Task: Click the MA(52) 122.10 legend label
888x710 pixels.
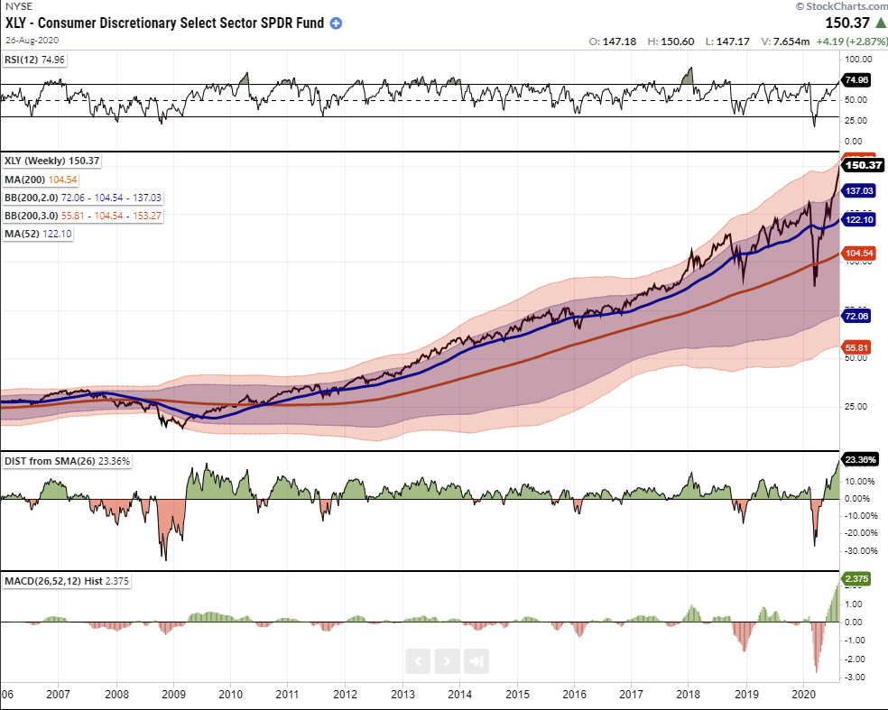Action: [x=38, y=234]
